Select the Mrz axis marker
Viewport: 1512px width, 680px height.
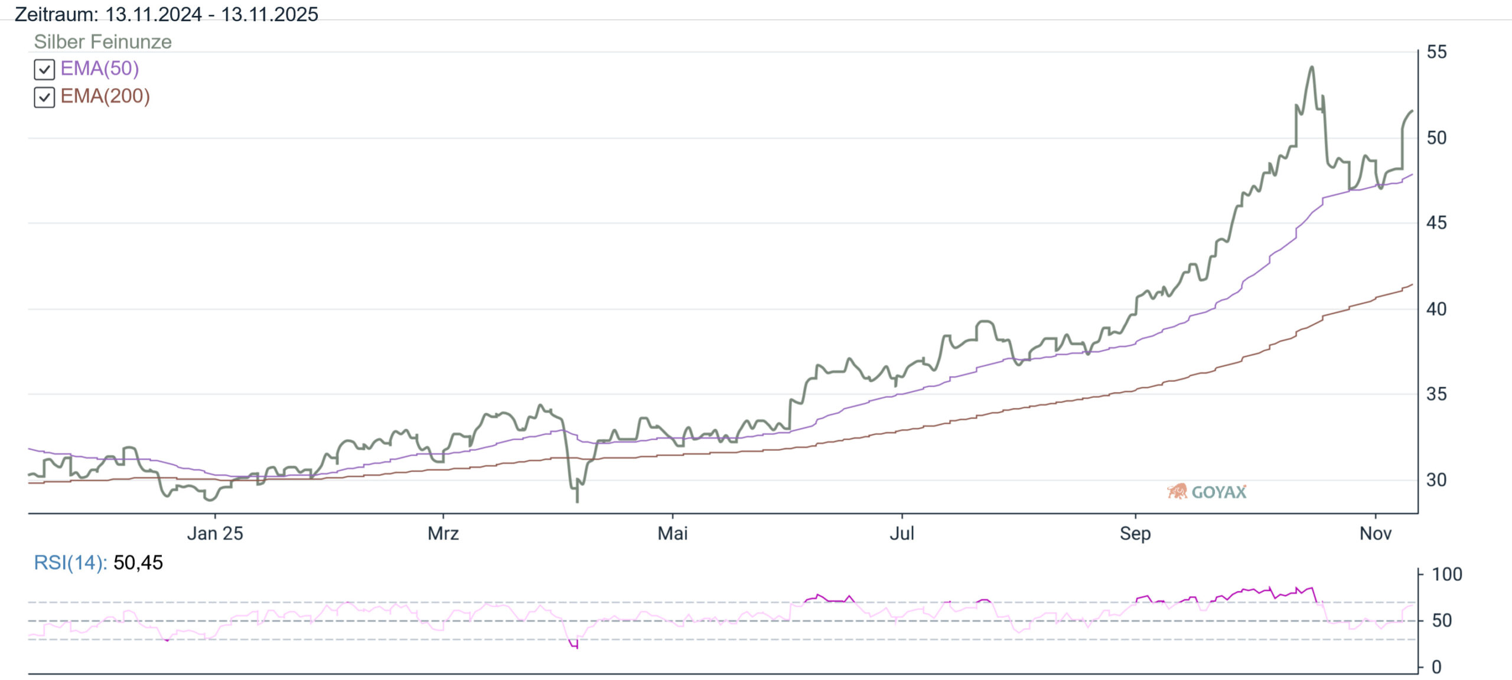click(x=443, y=533)
